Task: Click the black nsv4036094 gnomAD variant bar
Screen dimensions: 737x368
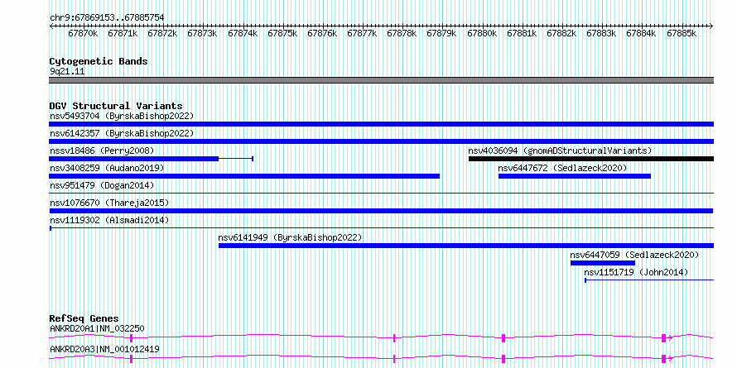Action: click(x=591, y=159)
